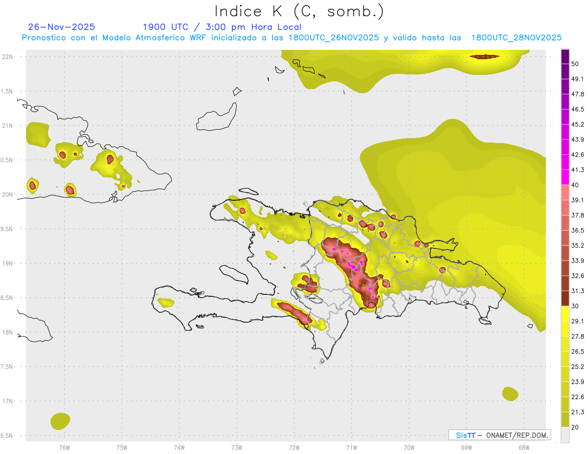Click the 72W longitude axis label

point(294,448)
